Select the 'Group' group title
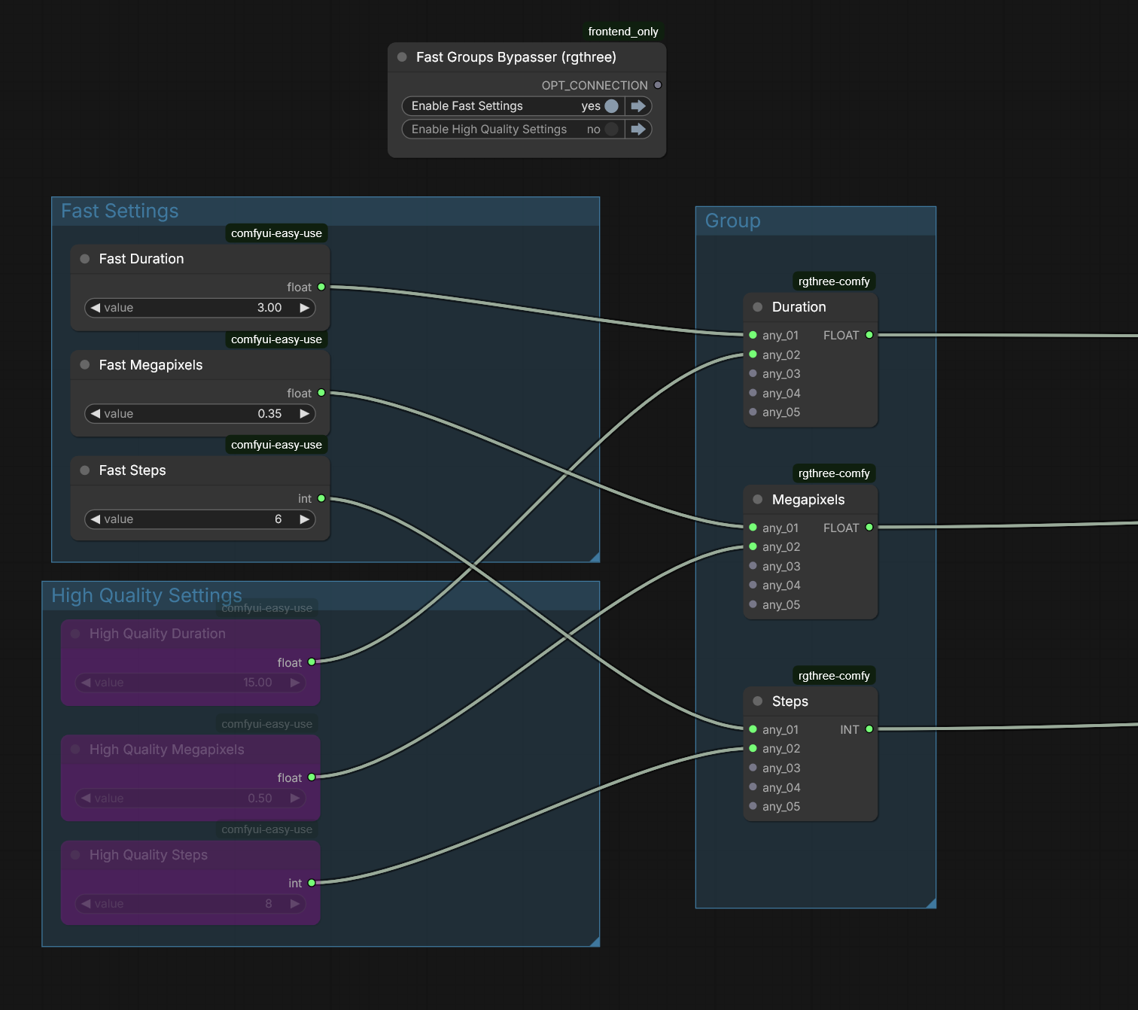The width and height of the screenshot is (1138, 1010). (x=733, y=221)
